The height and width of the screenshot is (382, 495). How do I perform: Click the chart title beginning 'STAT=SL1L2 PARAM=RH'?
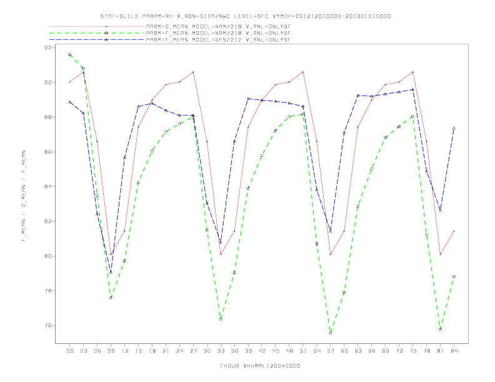[x=245, y=16]
